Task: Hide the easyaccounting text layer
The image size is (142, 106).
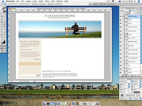Action: [x=120, y=31]
